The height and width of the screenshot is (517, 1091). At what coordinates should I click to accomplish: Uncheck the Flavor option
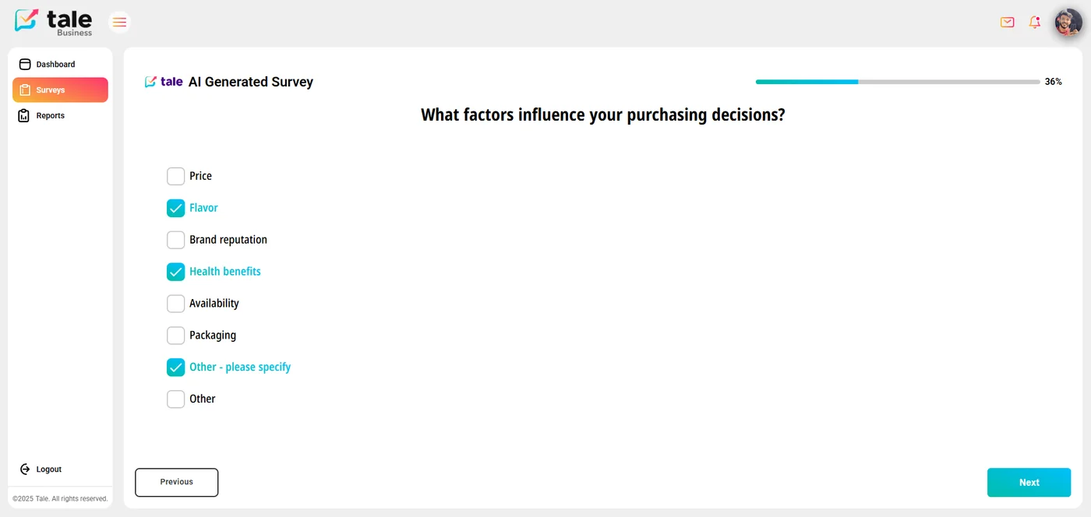tap(175, 208)
